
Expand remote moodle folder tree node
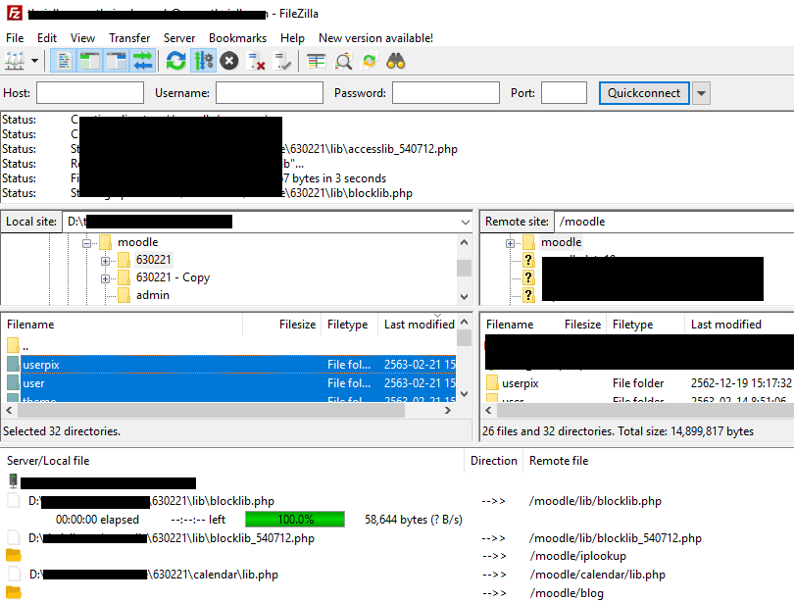[x=510, y=243]
